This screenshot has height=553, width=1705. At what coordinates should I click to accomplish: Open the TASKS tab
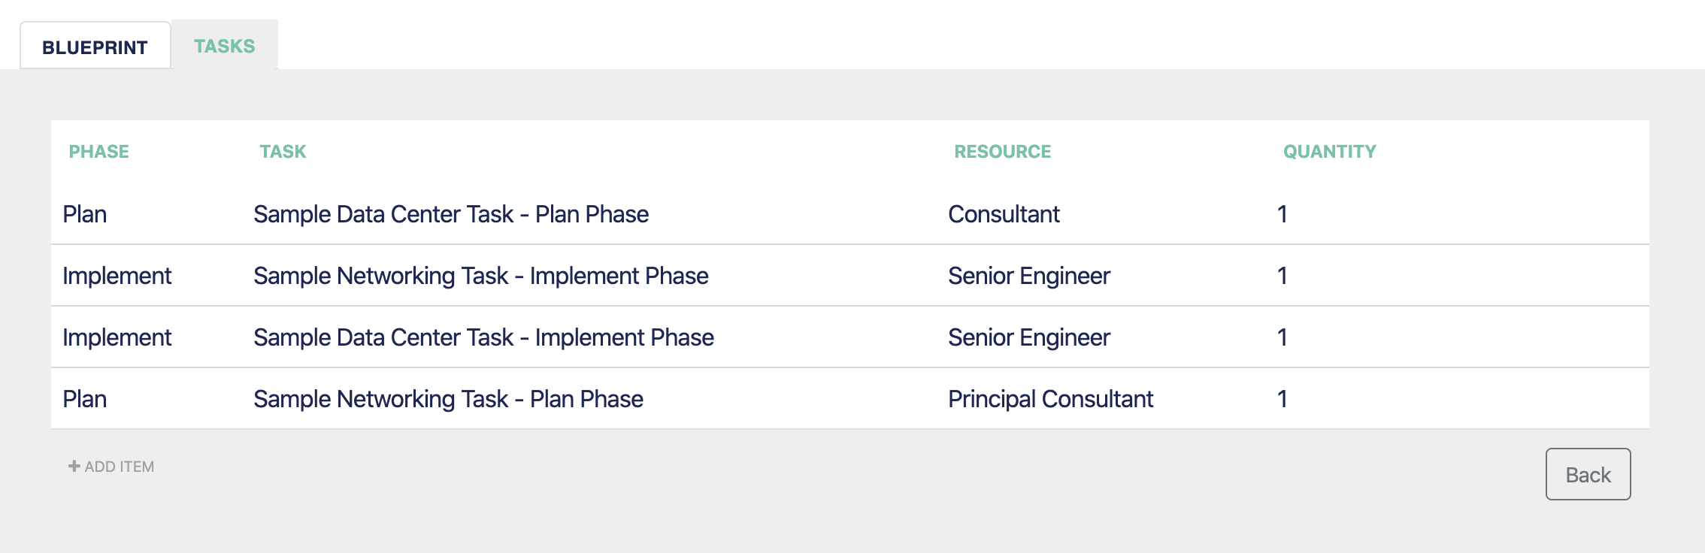click(x=225, y=45)
